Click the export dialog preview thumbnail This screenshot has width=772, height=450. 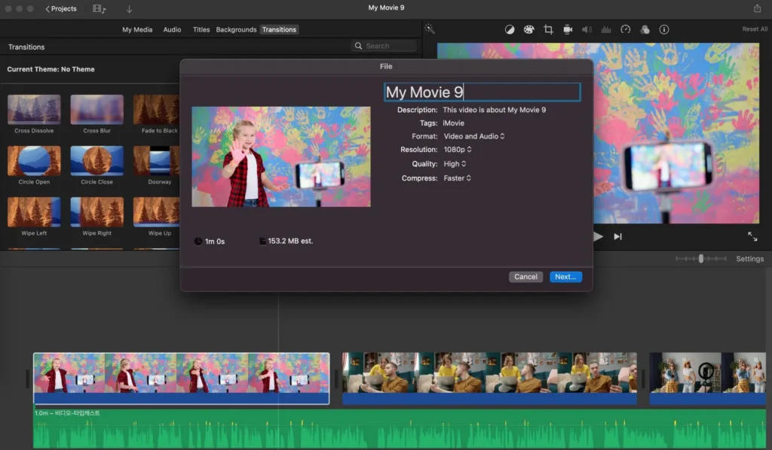coord(281,157)
